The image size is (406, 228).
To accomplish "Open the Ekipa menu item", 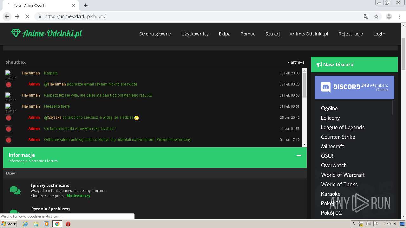I will (x=225, y=34).
